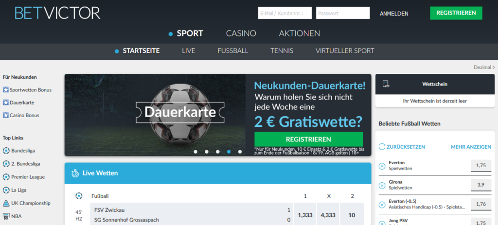Open the NBA top link
The height and width of the screenshot is (225, 498).
pos(16,216)
